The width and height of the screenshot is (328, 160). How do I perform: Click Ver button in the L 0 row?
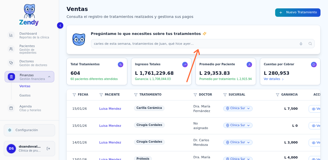(x=315, y=126)
